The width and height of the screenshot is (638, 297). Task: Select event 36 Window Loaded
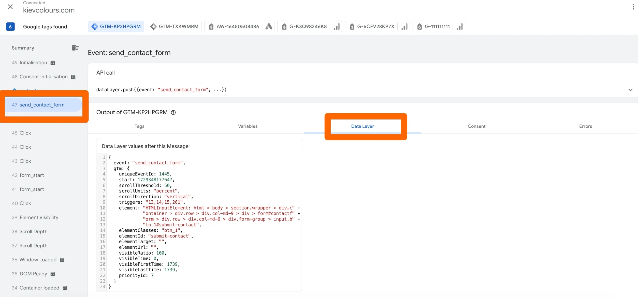pyautogui.click(x=34, y=260)
